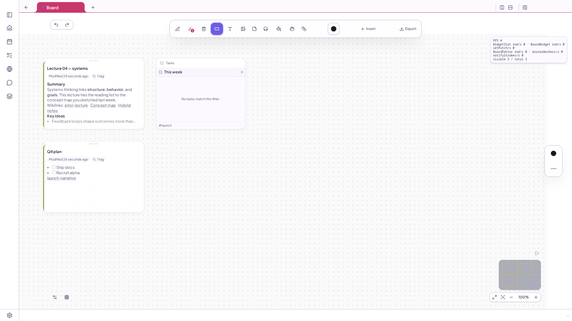The width and height of the screenshot is (572, 321).
Task: Open Settings gear icon
Action: 10,315
